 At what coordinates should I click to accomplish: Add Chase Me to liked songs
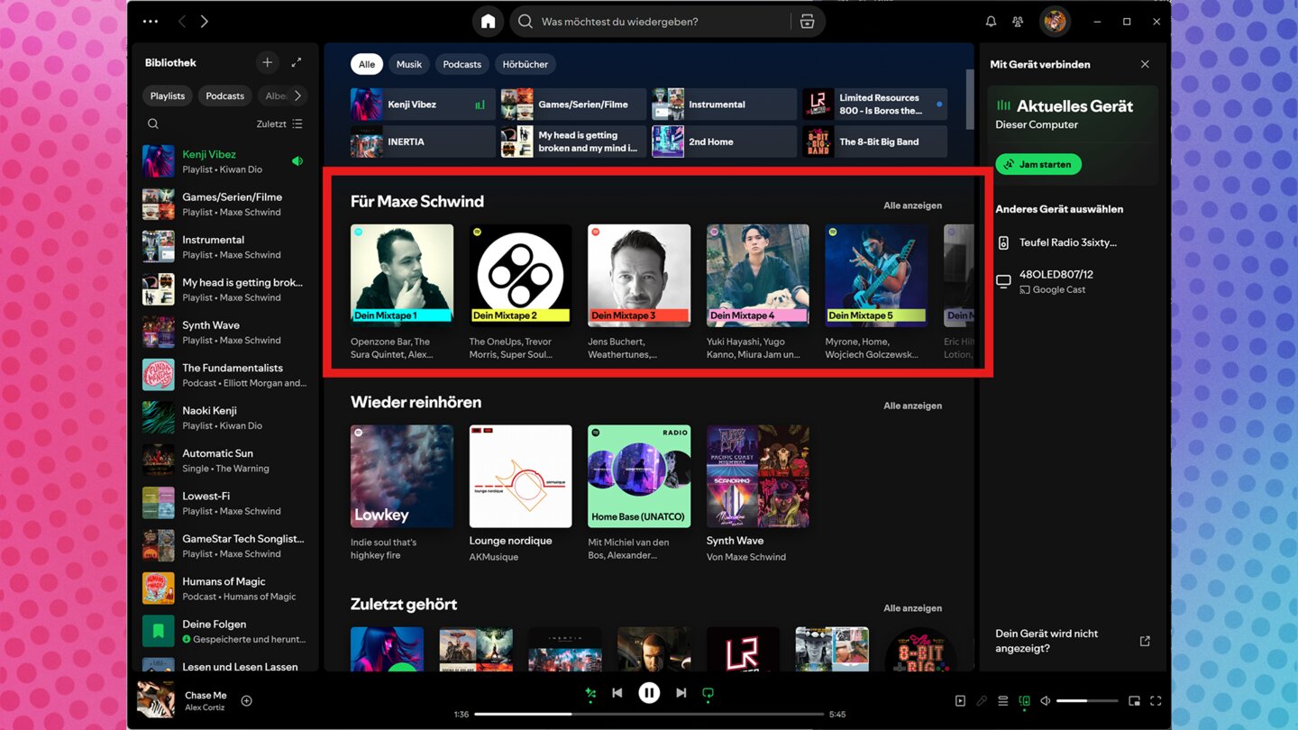click(x=246, y=701)
